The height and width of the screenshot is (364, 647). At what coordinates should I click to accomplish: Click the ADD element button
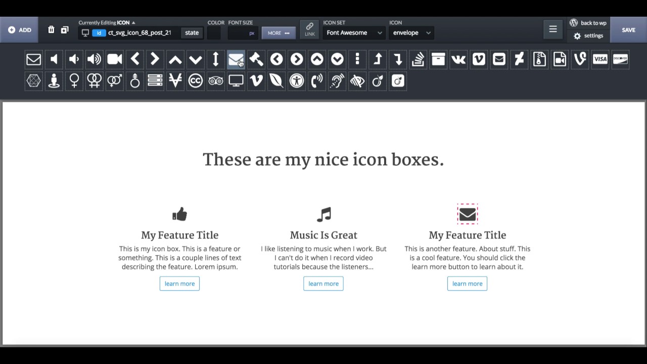[20, 30]
